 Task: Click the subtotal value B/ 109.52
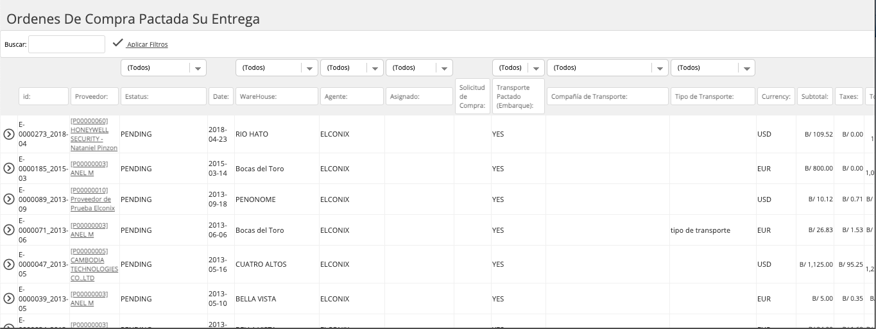coord(819,135)
